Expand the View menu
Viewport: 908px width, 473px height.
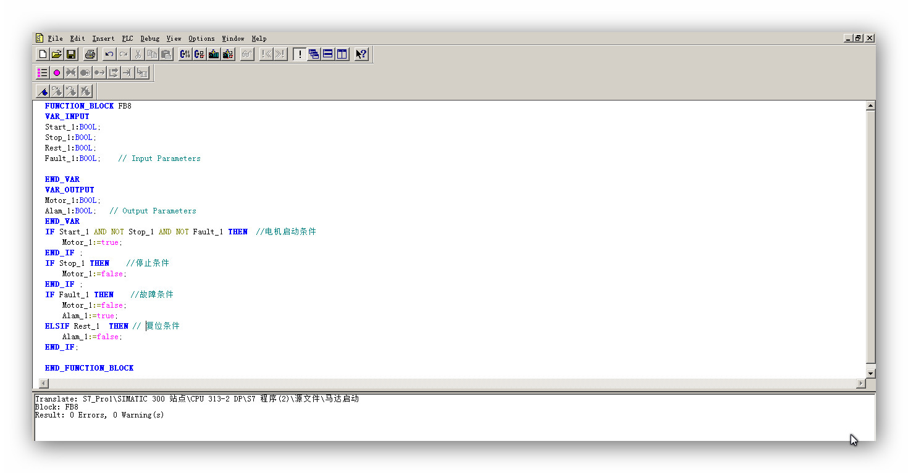click(174, 38)
